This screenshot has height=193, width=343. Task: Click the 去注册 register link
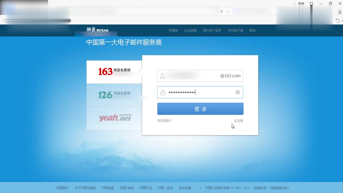coord(238,121)
